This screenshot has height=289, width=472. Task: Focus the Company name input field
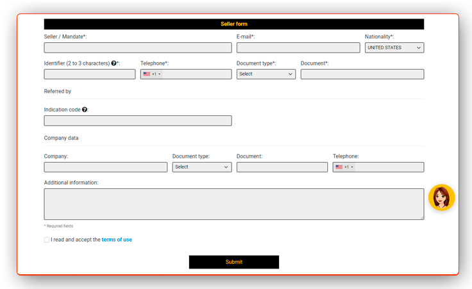[x=106, y=167]
